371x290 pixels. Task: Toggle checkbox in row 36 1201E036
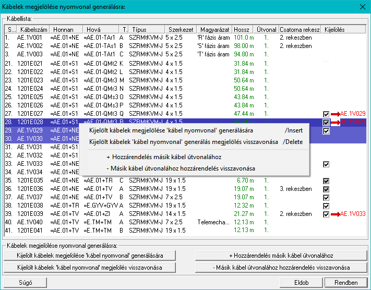click(326, 189)
